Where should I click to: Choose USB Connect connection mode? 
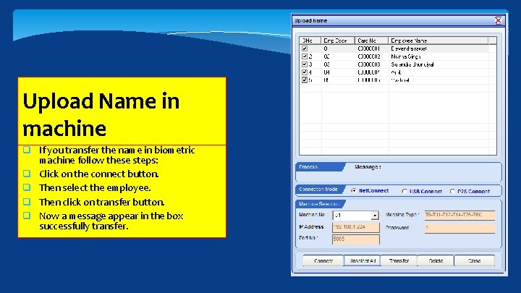[404, 191]
